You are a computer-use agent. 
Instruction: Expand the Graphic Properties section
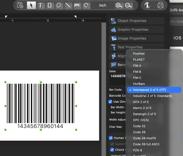[x=136, y=30]
